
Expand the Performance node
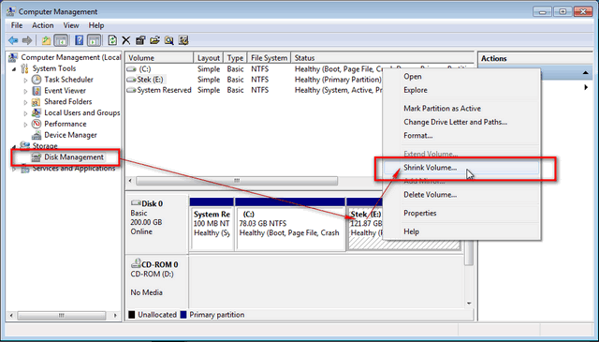25,125
